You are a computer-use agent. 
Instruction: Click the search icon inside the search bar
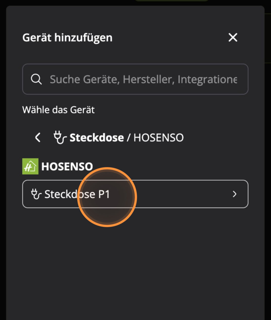pos(36,79)
